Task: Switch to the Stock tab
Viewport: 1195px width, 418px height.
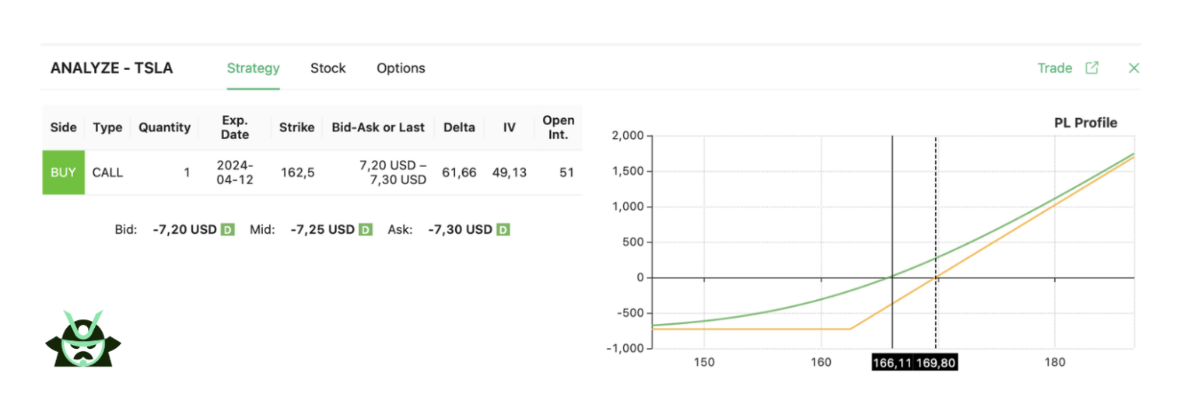Action: (x=328, y=68)
